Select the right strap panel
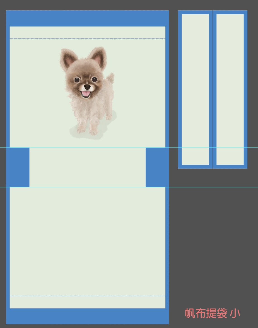The width and height of the screenshot is (258, 328). click(230, 89)
